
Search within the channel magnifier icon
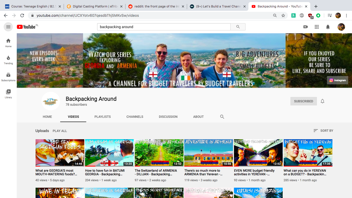(222, 117)
